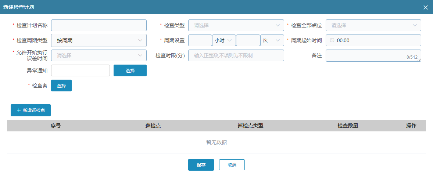Click 选择 button beside 检查者
This screenshot has width=433, height=178.
click(x=61, y=86)
